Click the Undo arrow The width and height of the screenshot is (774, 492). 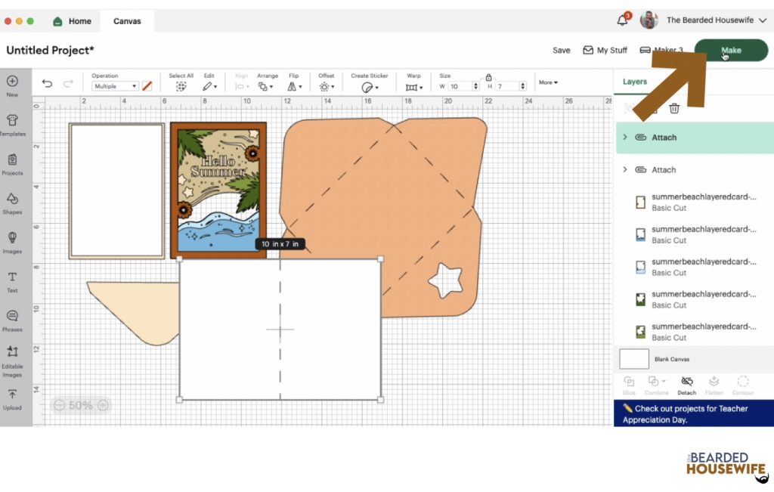(x=48, y=84)
